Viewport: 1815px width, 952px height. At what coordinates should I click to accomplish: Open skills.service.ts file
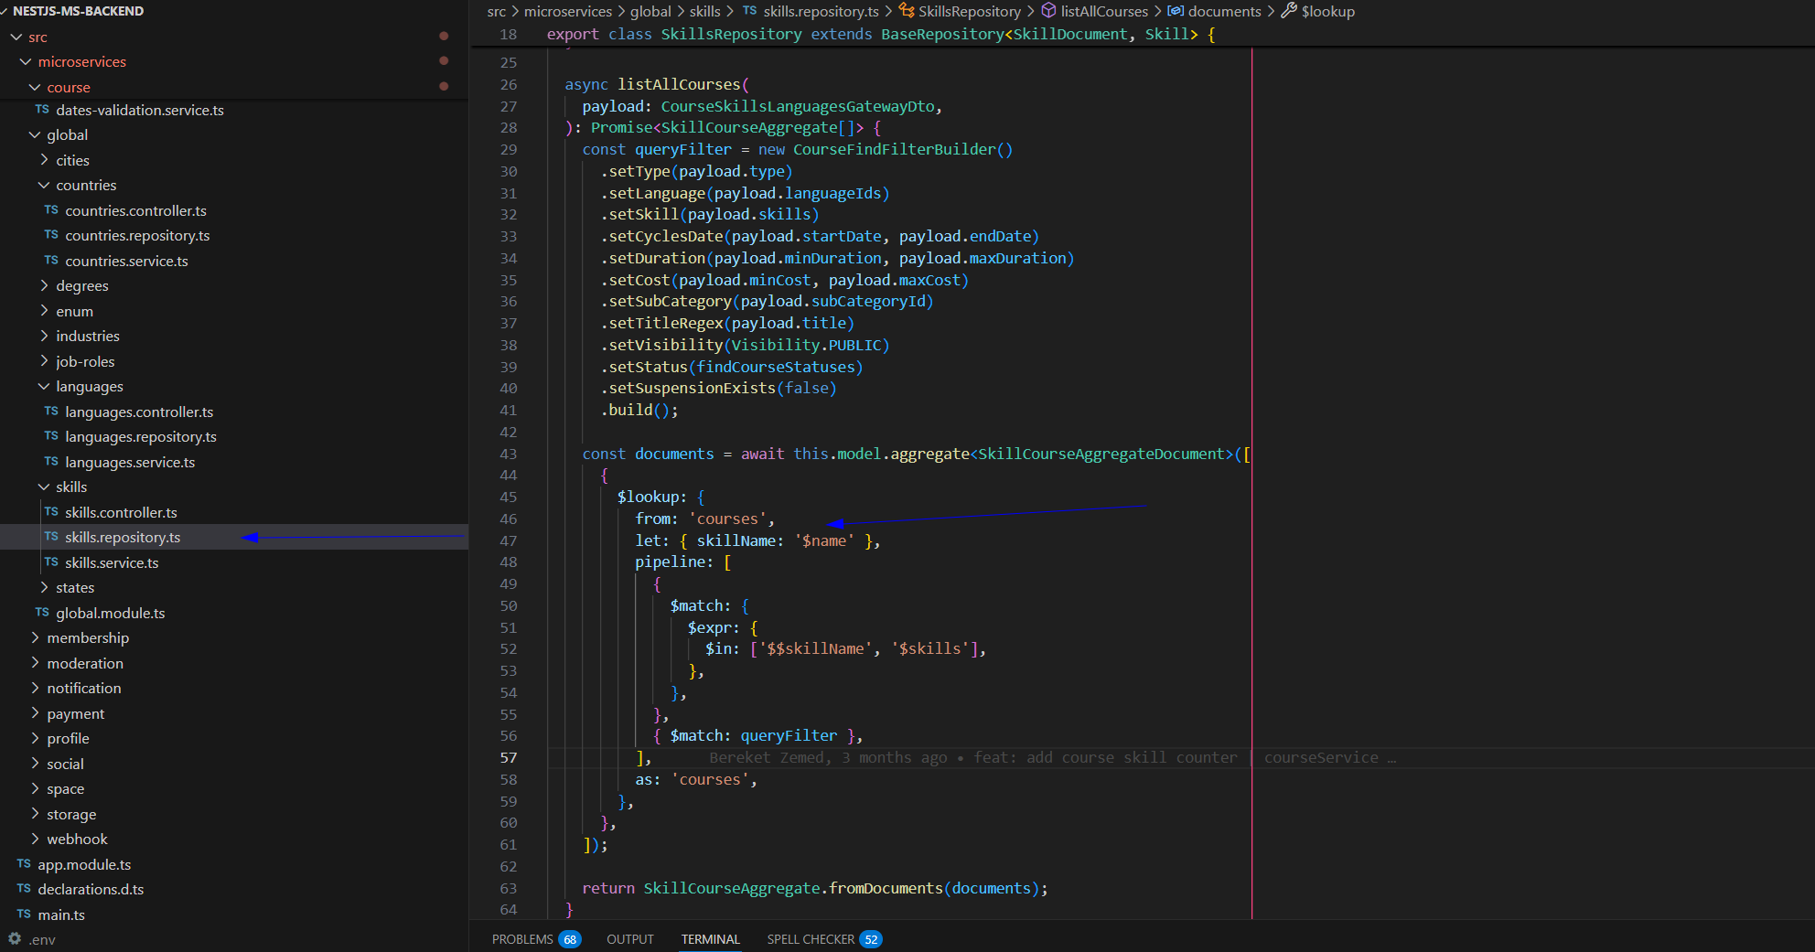[112, 562]
